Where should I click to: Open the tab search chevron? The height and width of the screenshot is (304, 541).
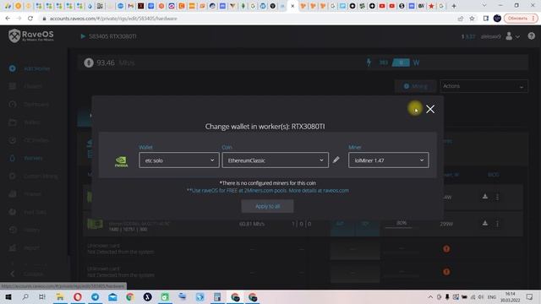(x=484, y=6)
